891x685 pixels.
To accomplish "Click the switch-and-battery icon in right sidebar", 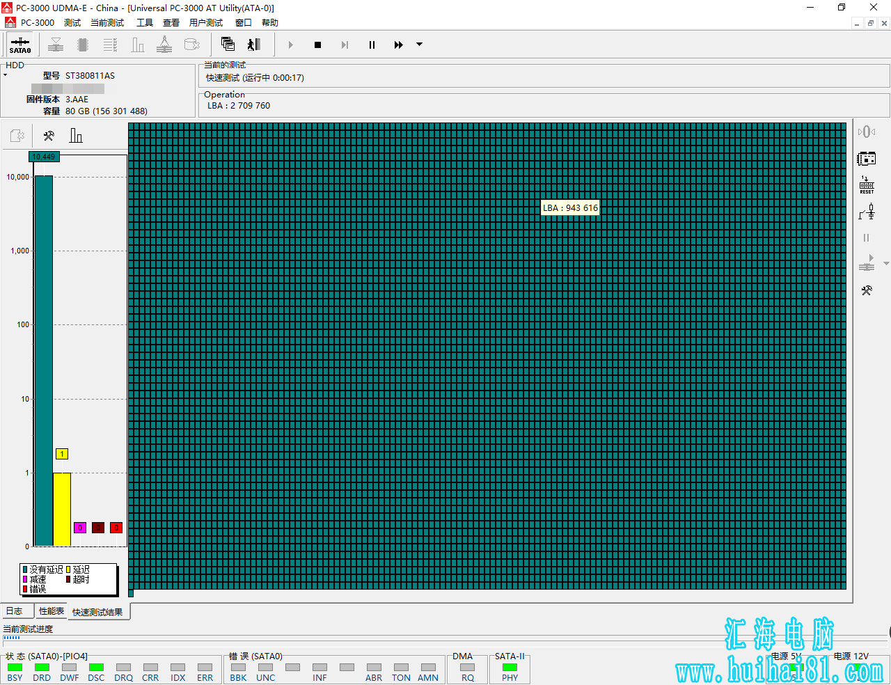I will click(867, 212).
